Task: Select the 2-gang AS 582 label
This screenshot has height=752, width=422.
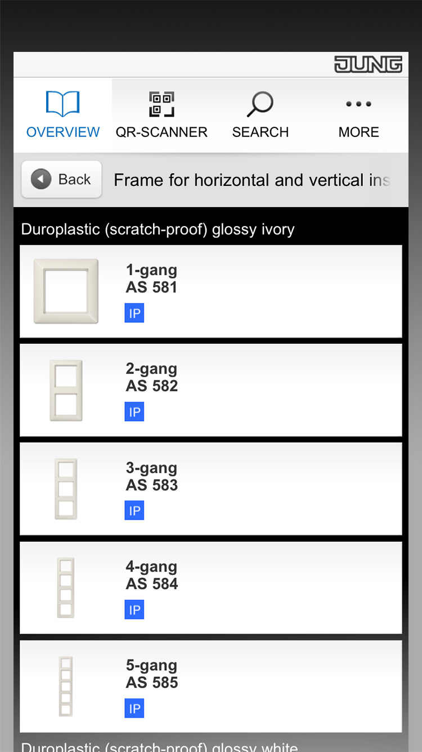Action: tap(152, 377)
